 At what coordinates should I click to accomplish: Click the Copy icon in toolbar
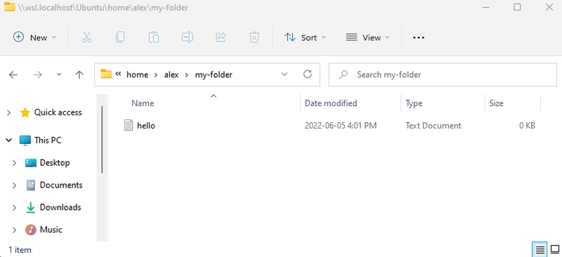(x=120, y=37)
